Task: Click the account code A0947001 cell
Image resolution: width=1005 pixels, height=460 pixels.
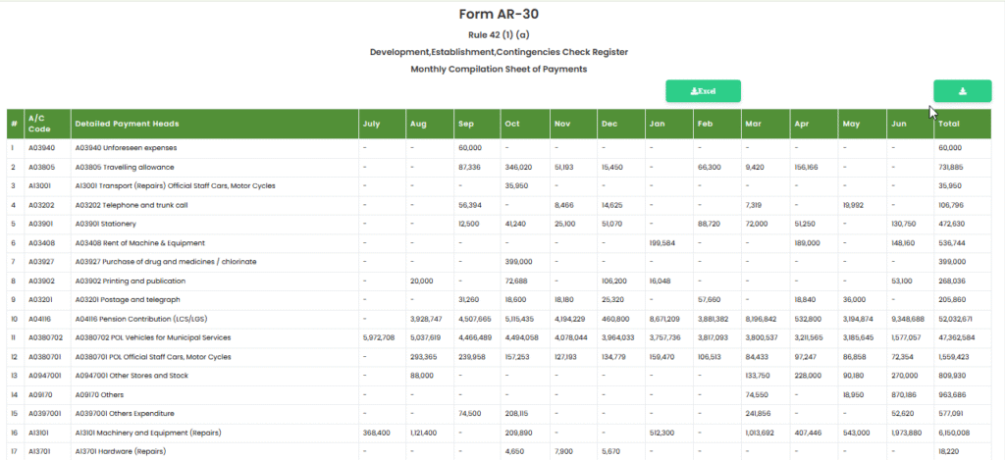Action: [x=45, y=376]
